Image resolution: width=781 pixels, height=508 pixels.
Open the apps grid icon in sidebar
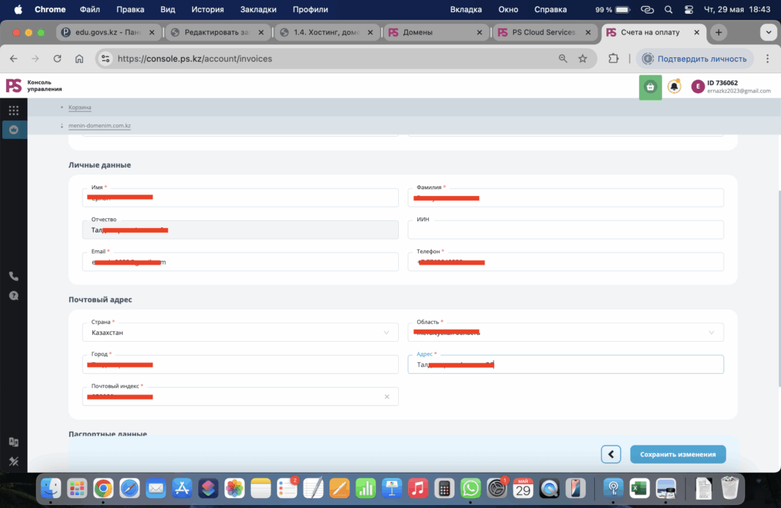[x=14, y=111]
